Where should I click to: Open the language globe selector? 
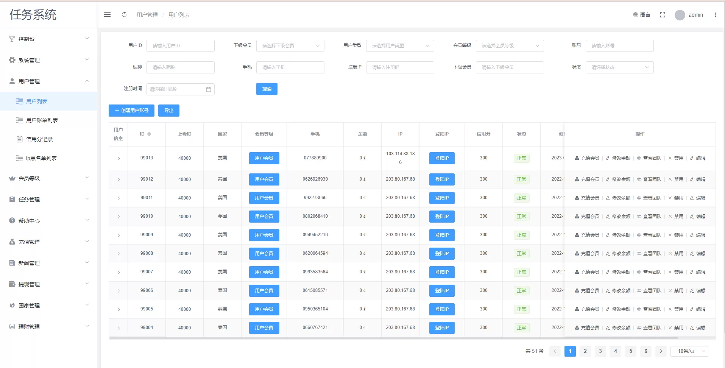click(641, 15)
